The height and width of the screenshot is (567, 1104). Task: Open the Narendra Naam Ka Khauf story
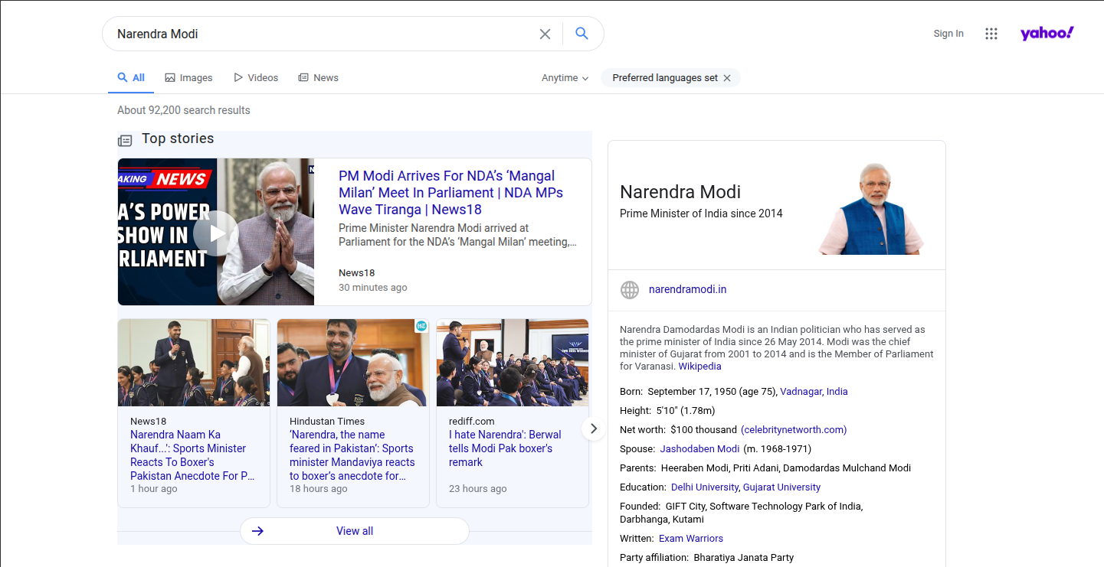coord(192,455)
